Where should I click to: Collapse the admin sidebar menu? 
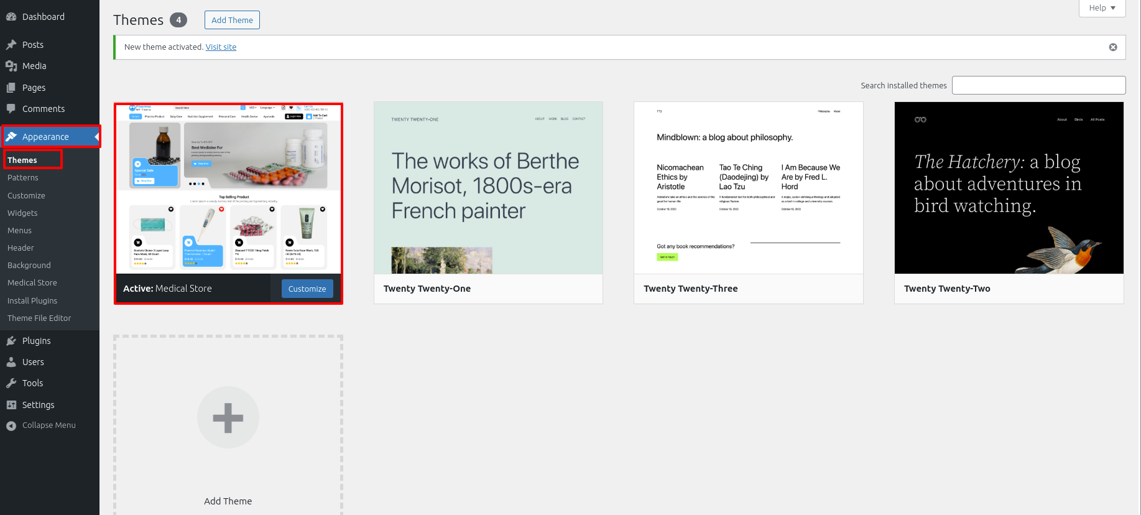41,425
